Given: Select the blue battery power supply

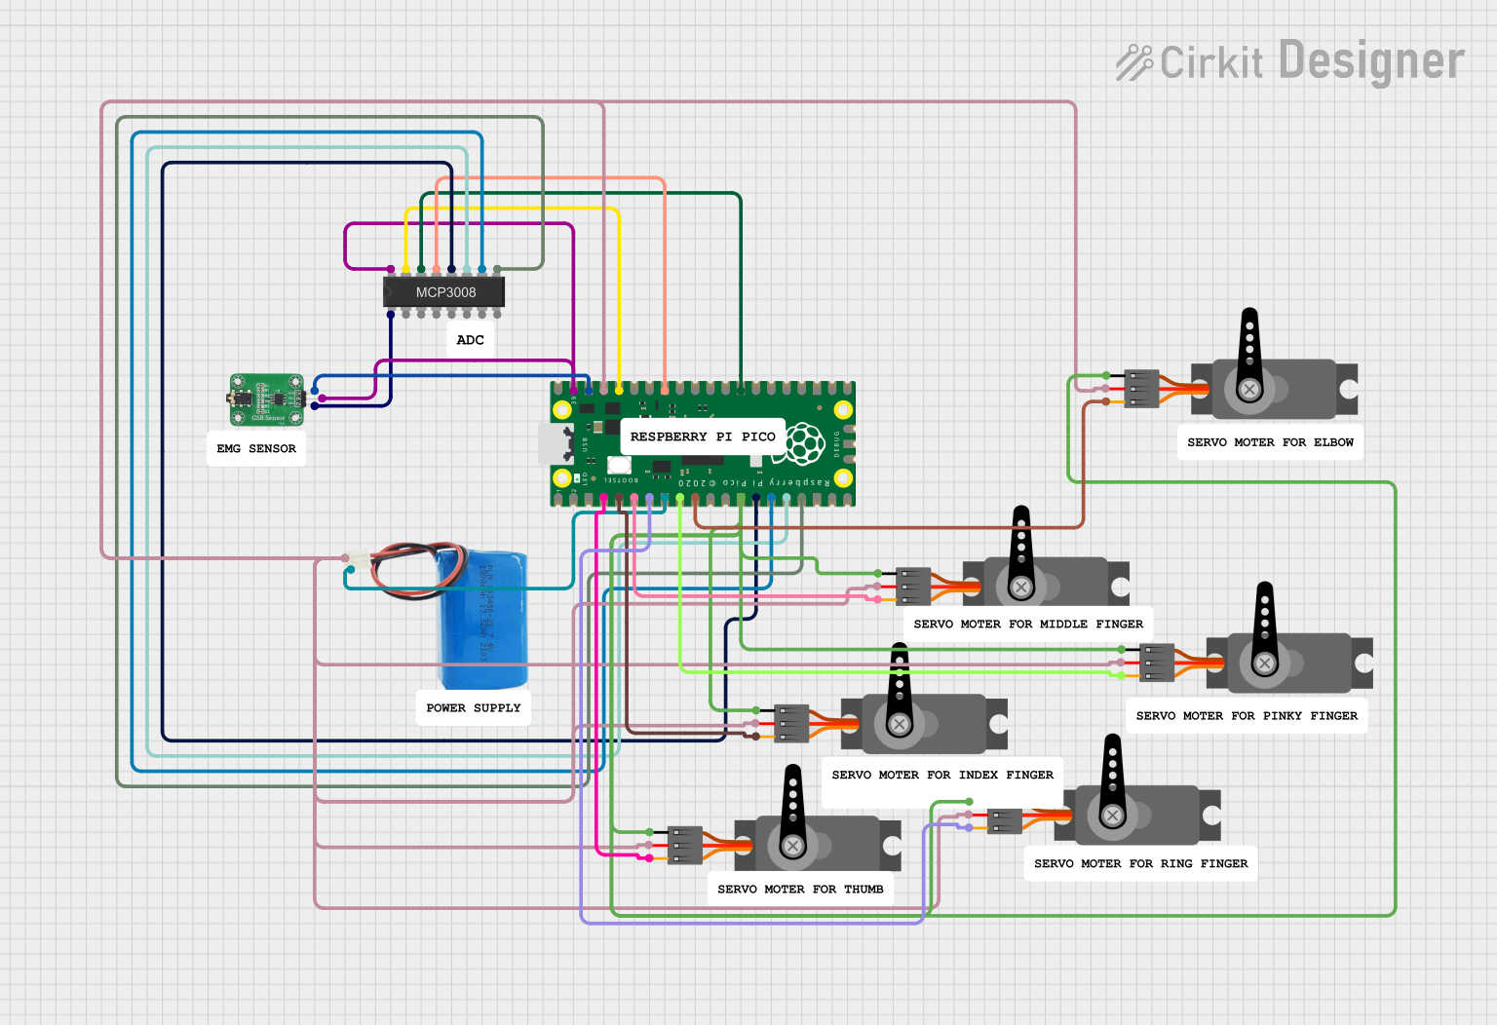Looking at the screenshot, I should (482, 619).
